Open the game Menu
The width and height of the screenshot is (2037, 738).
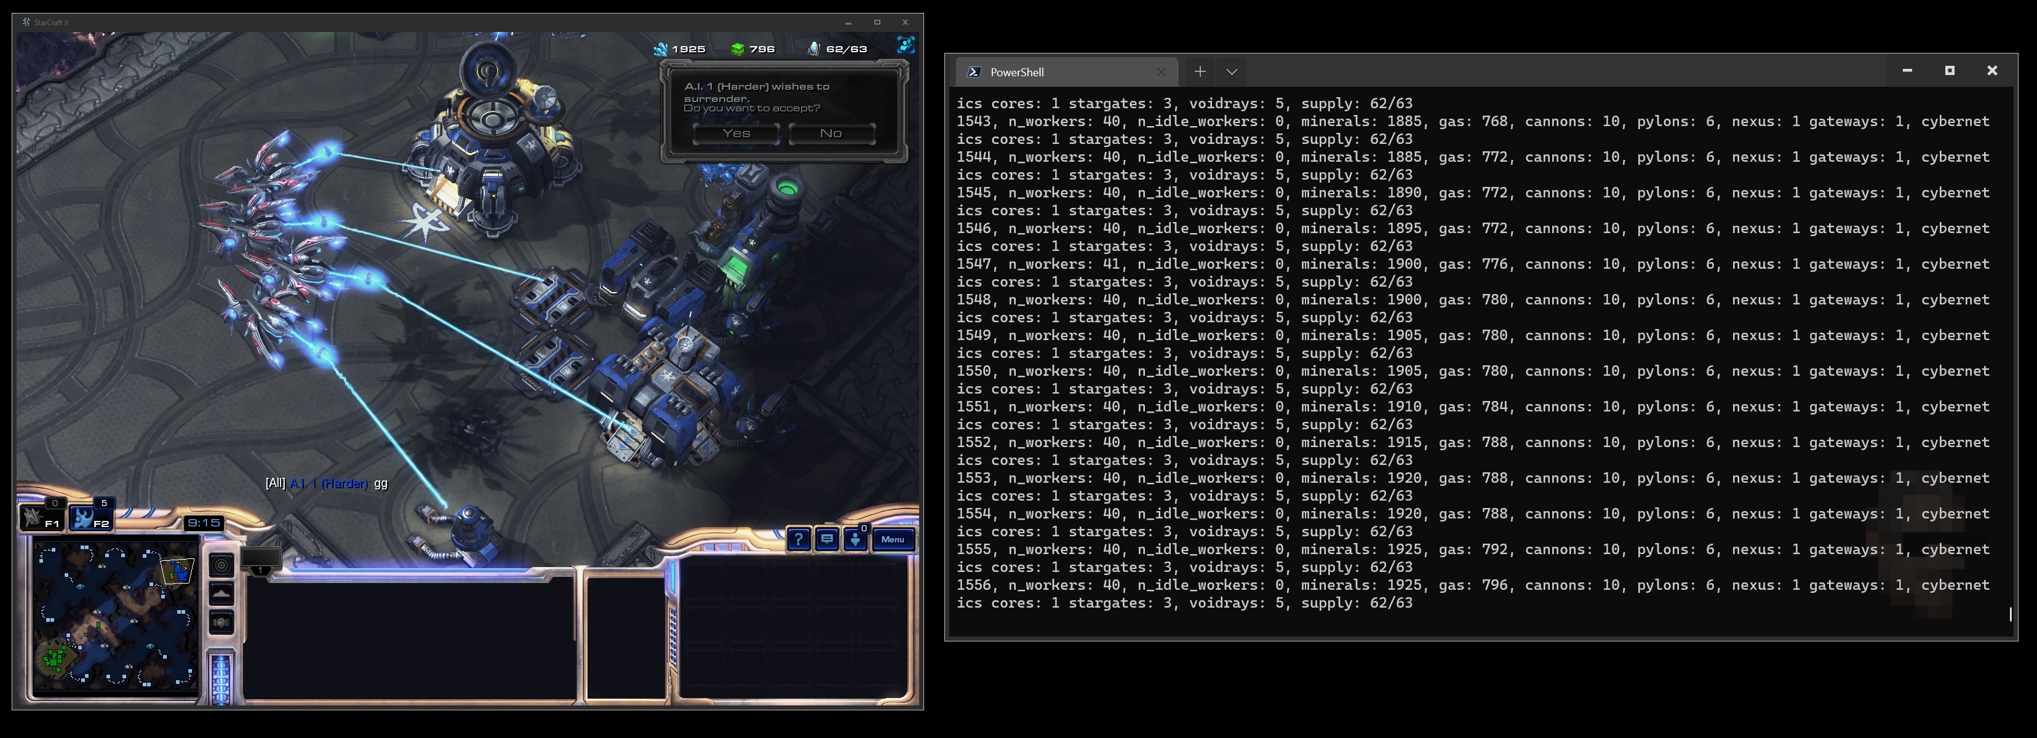(893, 540)
